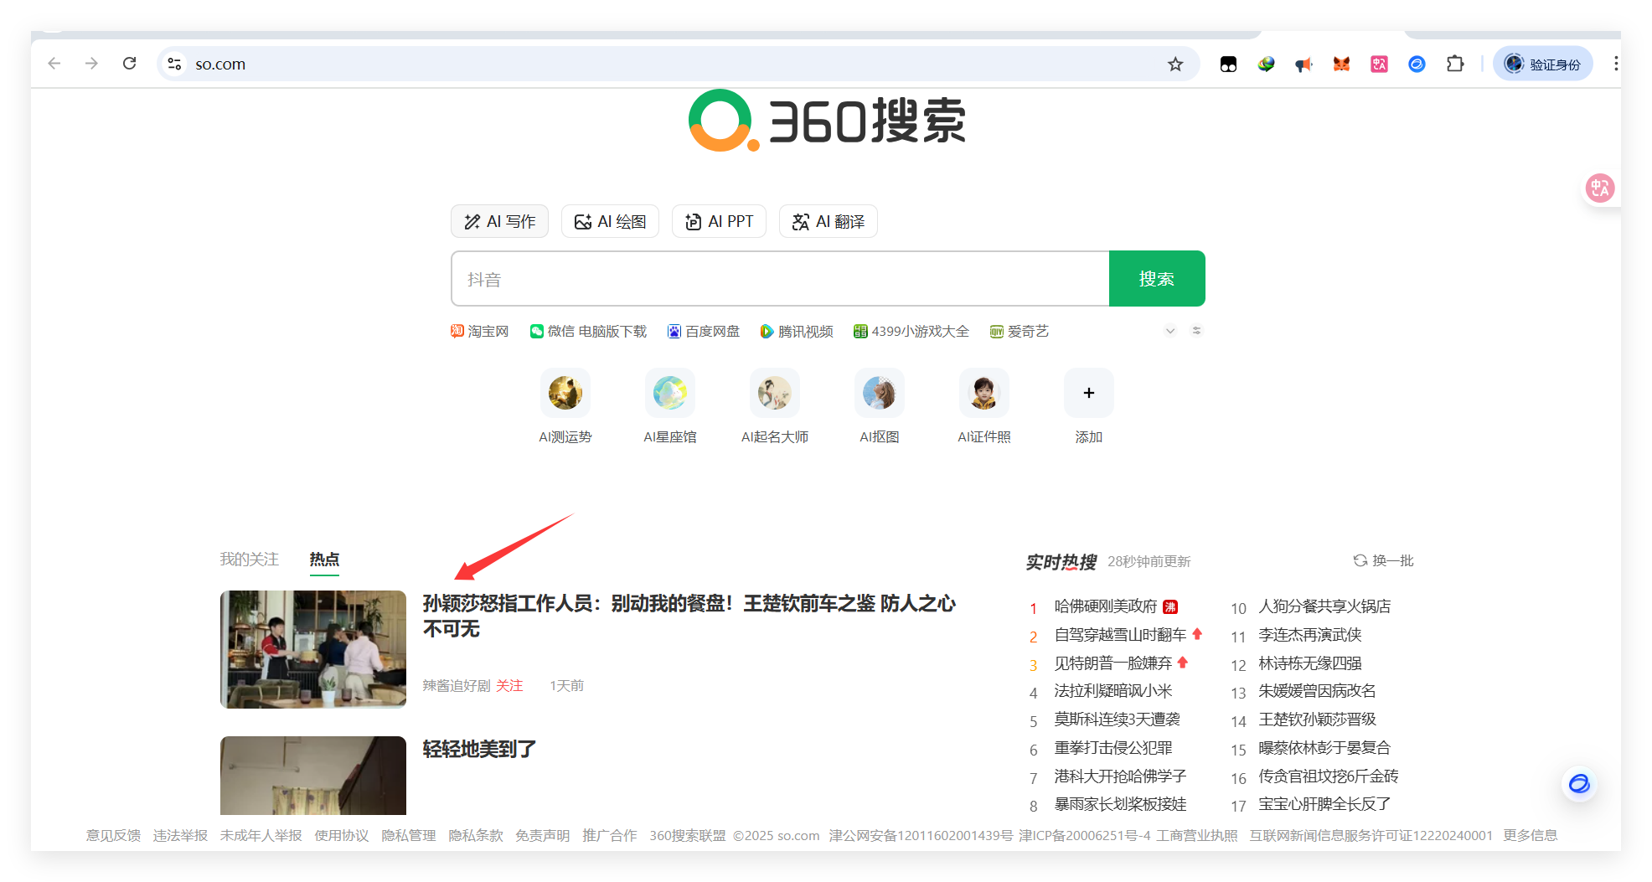Go back with the browser back arrow

tap(54, 64)
